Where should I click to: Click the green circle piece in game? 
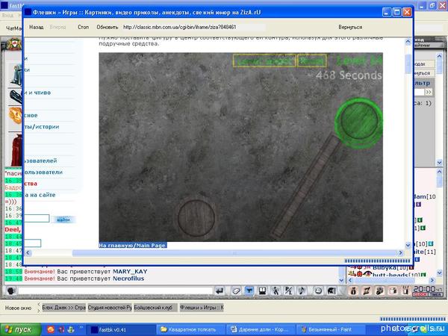(x=359, y=123)
